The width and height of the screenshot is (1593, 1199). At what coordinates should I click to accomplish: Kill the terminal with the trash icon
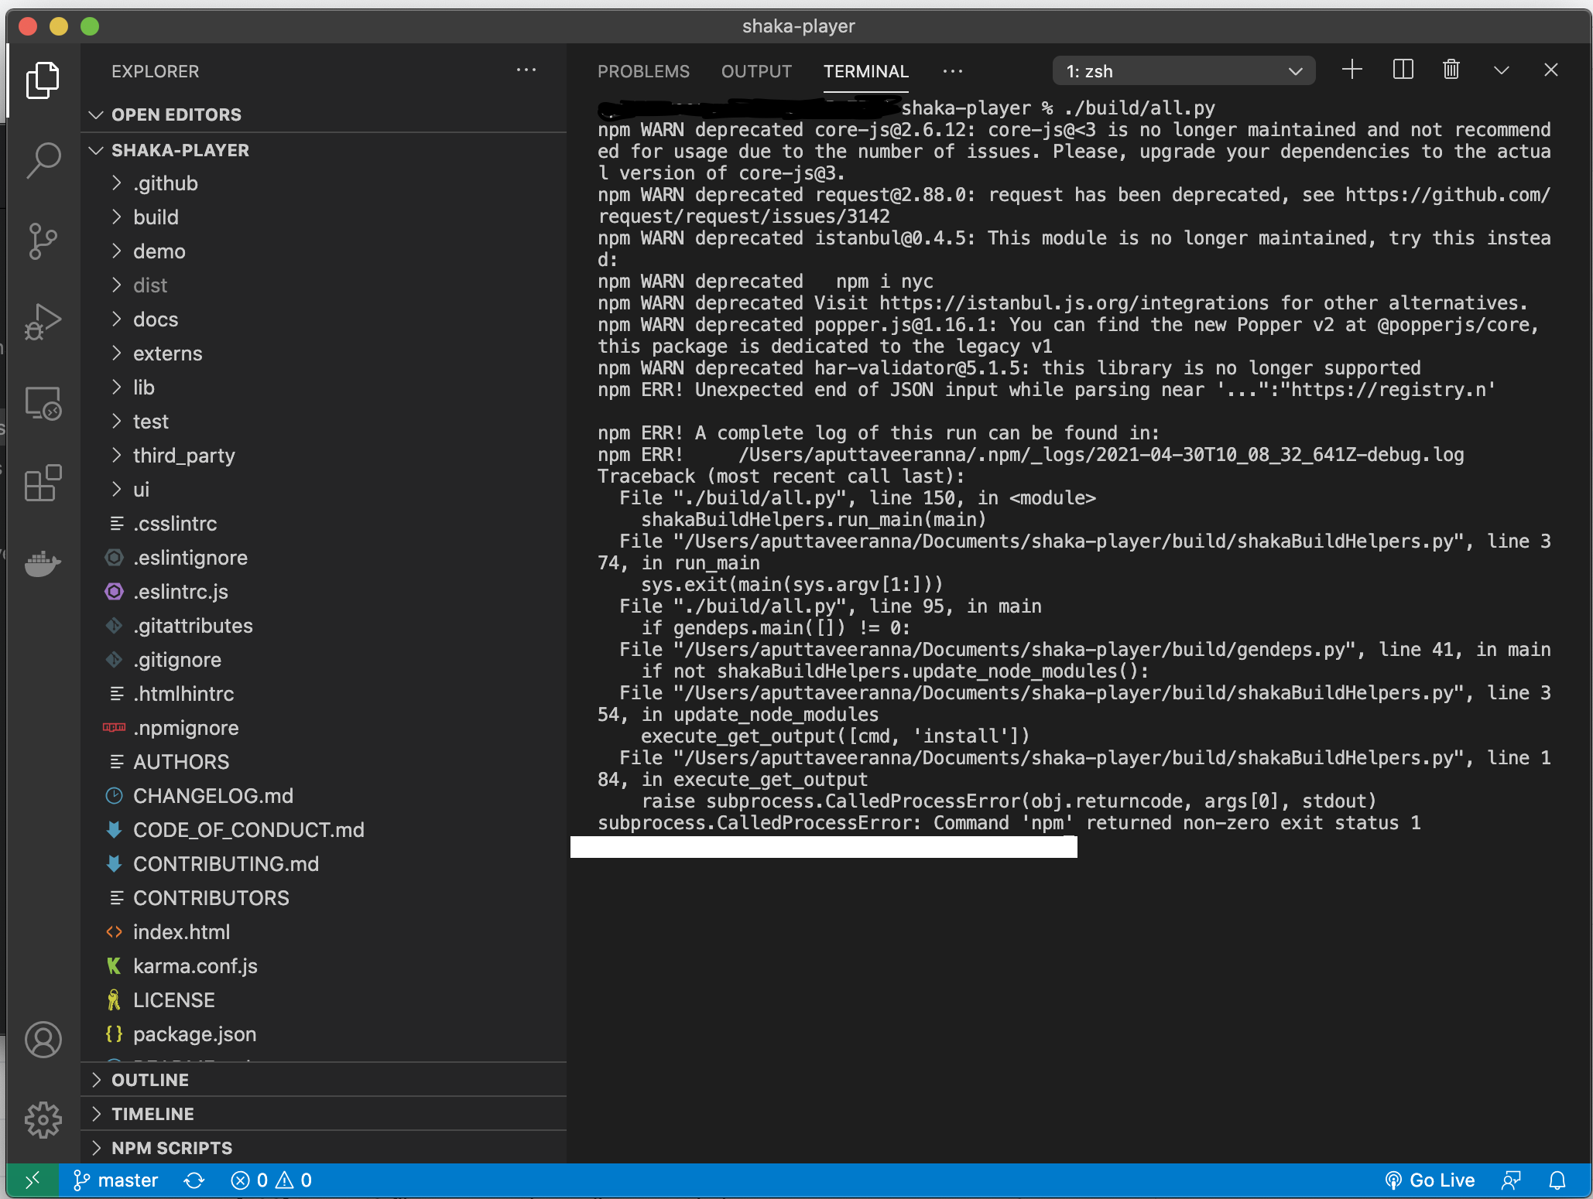click(x=1451, y=70)
